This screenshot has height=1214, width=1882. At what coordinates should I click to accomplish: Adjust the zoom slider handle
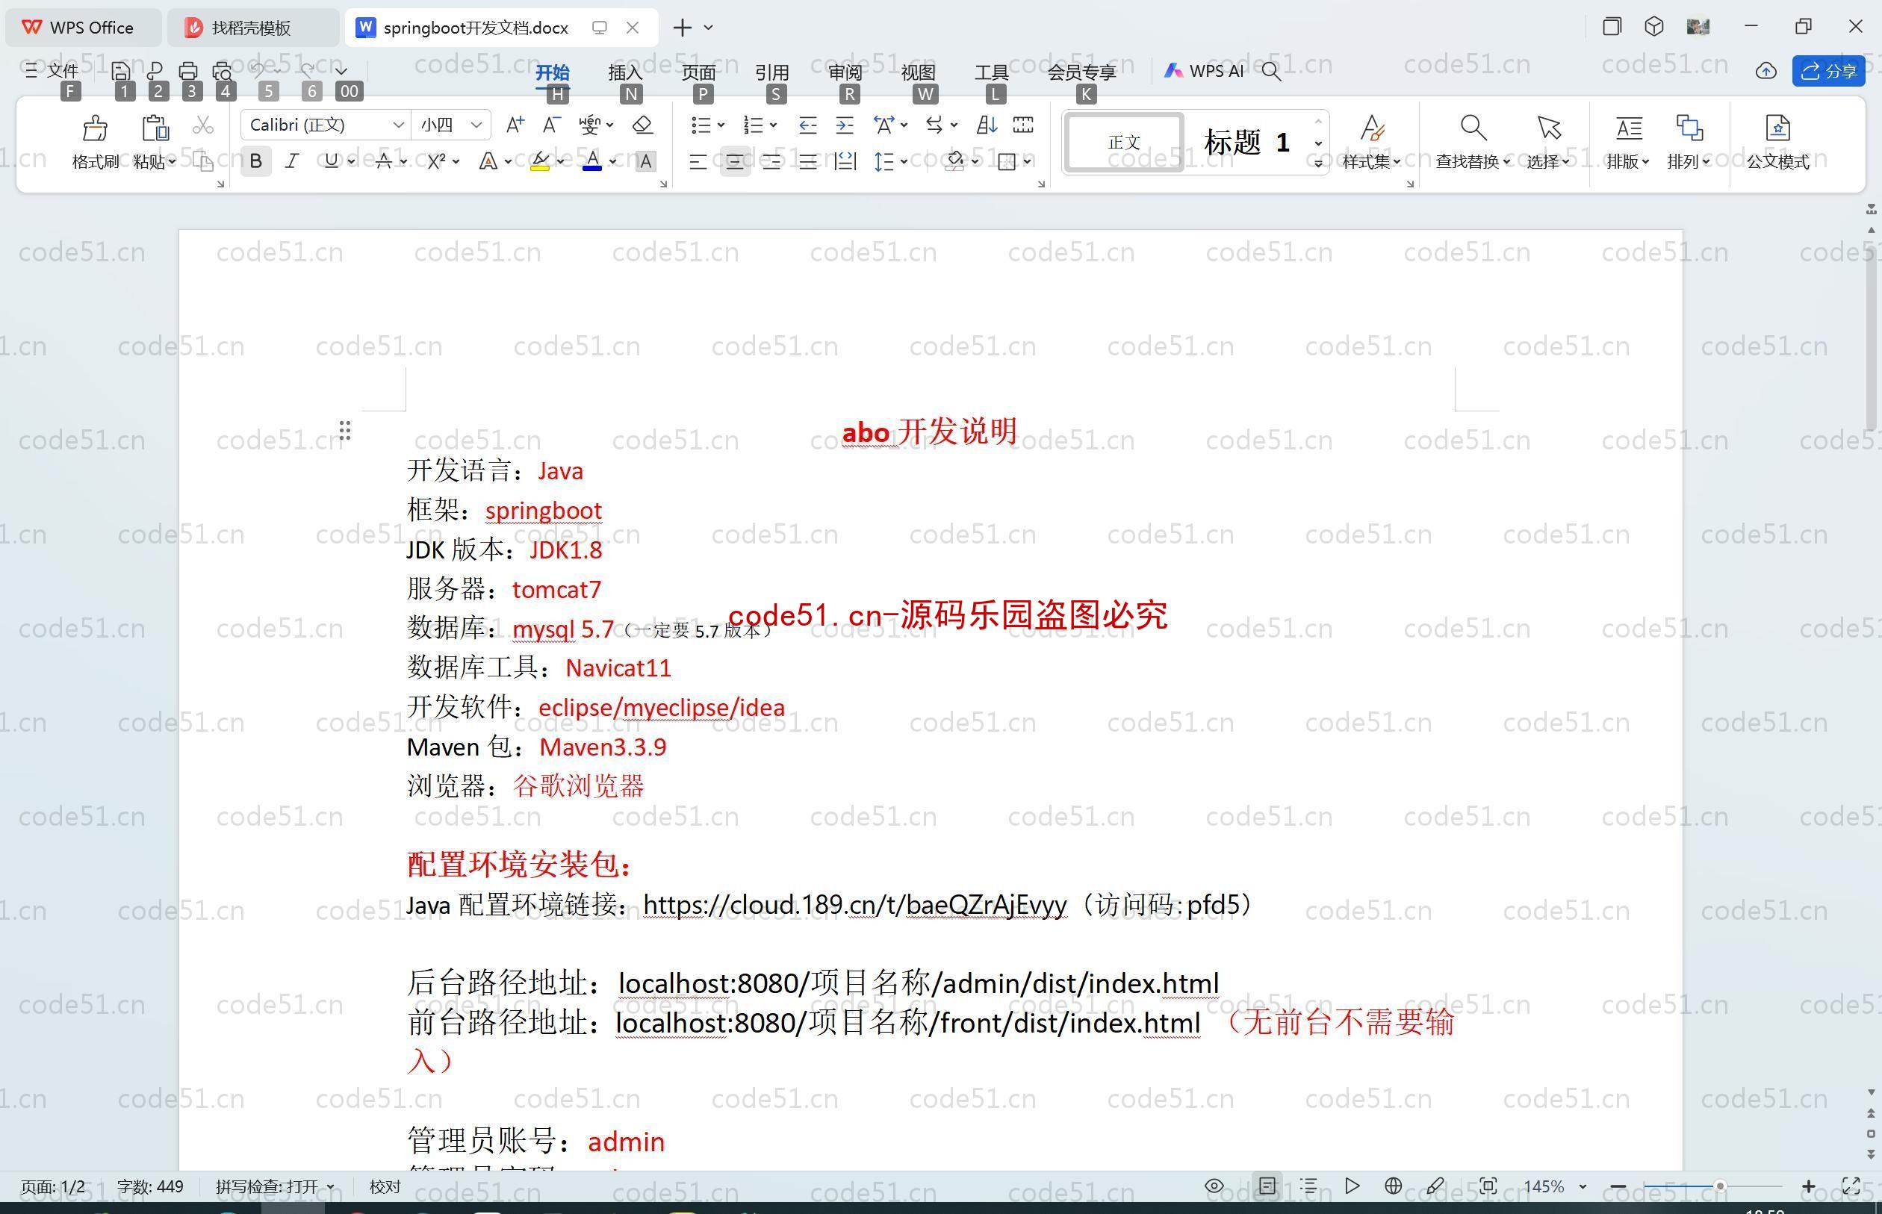tap(1721, 1186)
